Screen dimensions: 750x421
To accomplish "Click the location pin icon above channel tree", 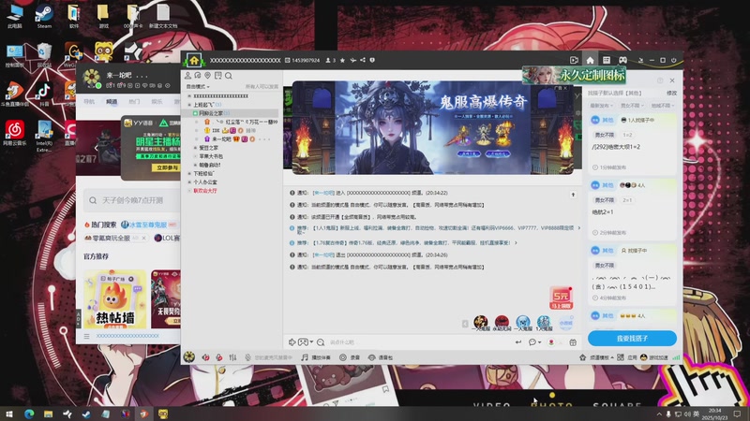I will coord(207,76).
